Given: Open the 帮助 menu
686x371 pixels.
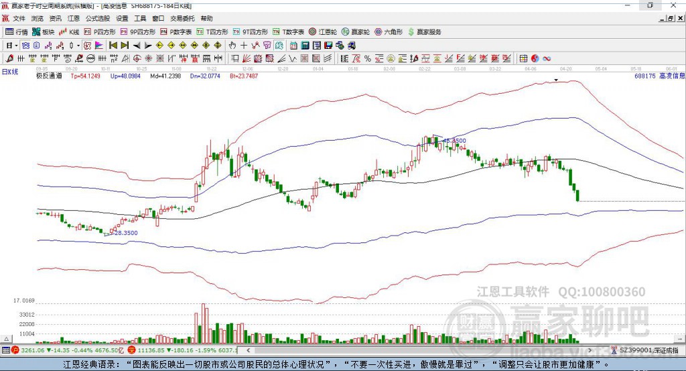Looking at the screenshot, I should (x=206, y=18).
